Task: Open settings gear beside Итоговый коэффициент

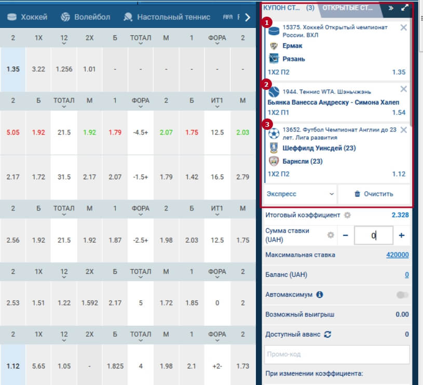Action: coord(347,215)
